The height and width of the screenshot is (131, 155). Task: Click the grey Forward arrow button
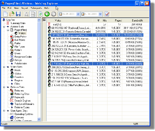pos(53,14)
